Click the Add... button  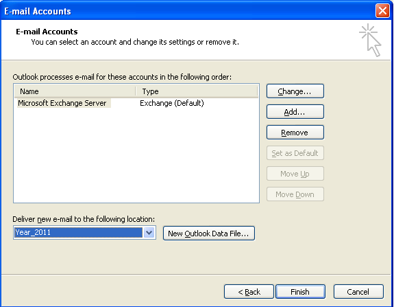coord(295,112)
